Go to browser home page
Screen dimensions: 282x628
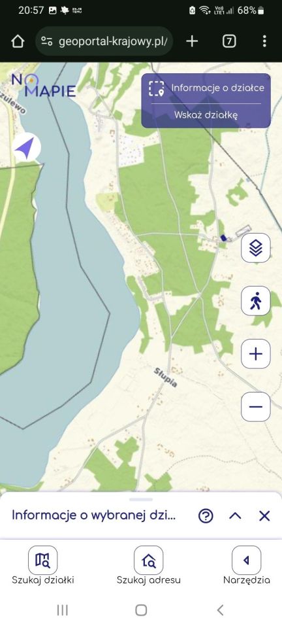tap(18, 41)
